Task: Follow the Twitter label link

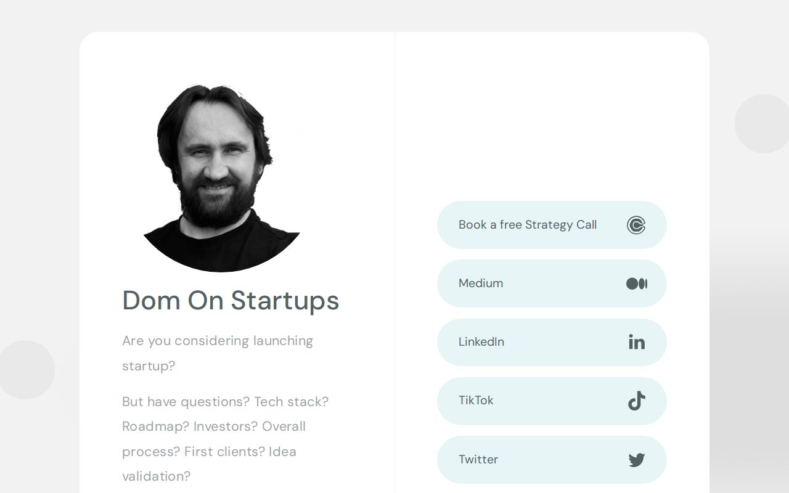Action: [478, 460]
